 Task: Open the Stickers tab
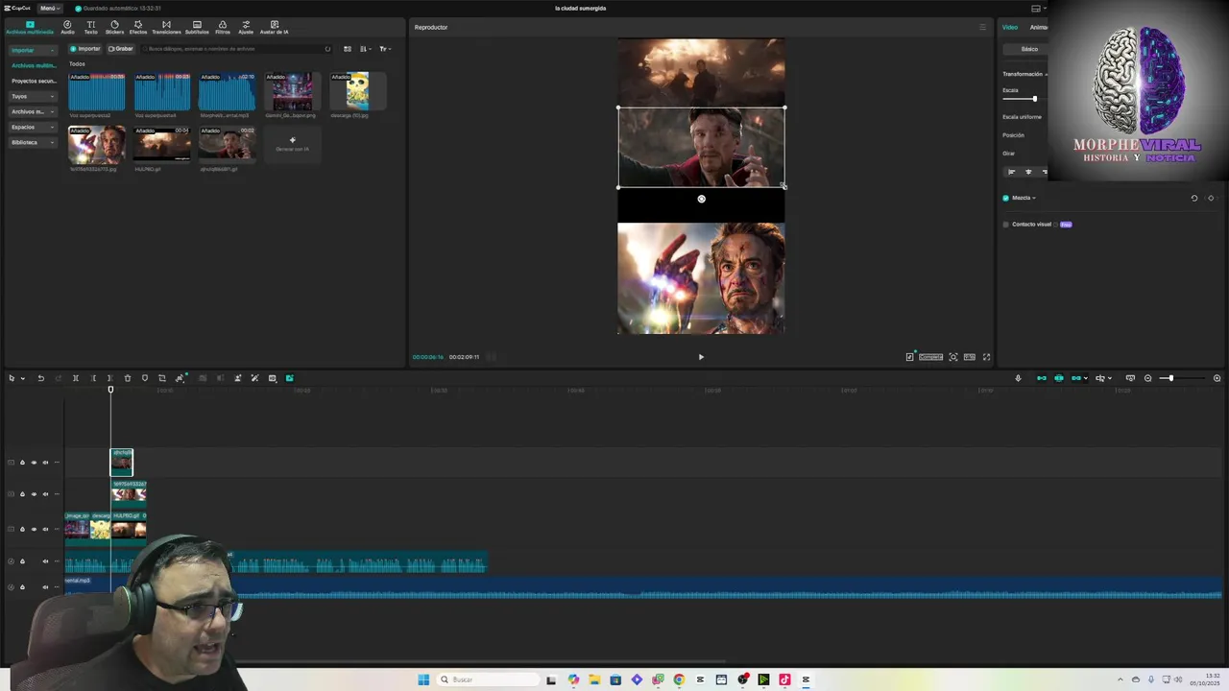coord(114,27)
